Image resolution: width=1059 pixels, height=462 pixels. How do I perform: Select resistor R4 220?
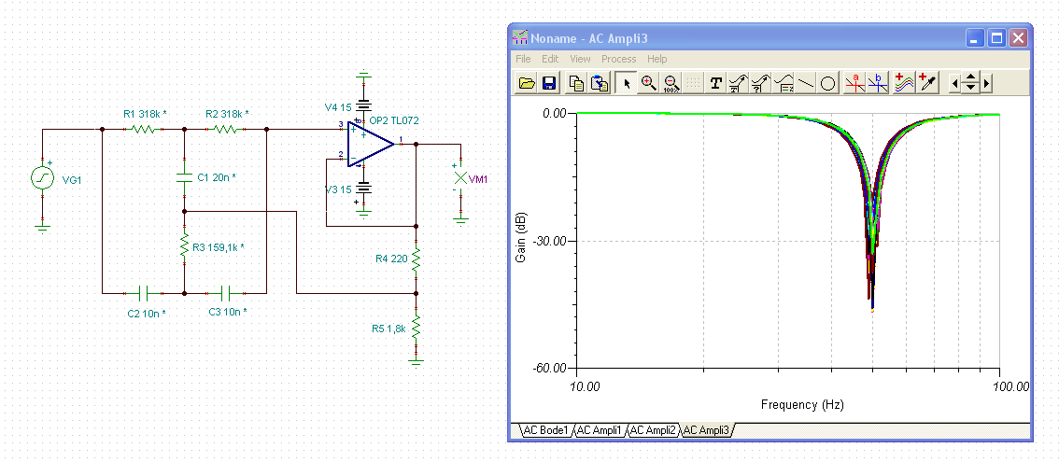(417, 258)
